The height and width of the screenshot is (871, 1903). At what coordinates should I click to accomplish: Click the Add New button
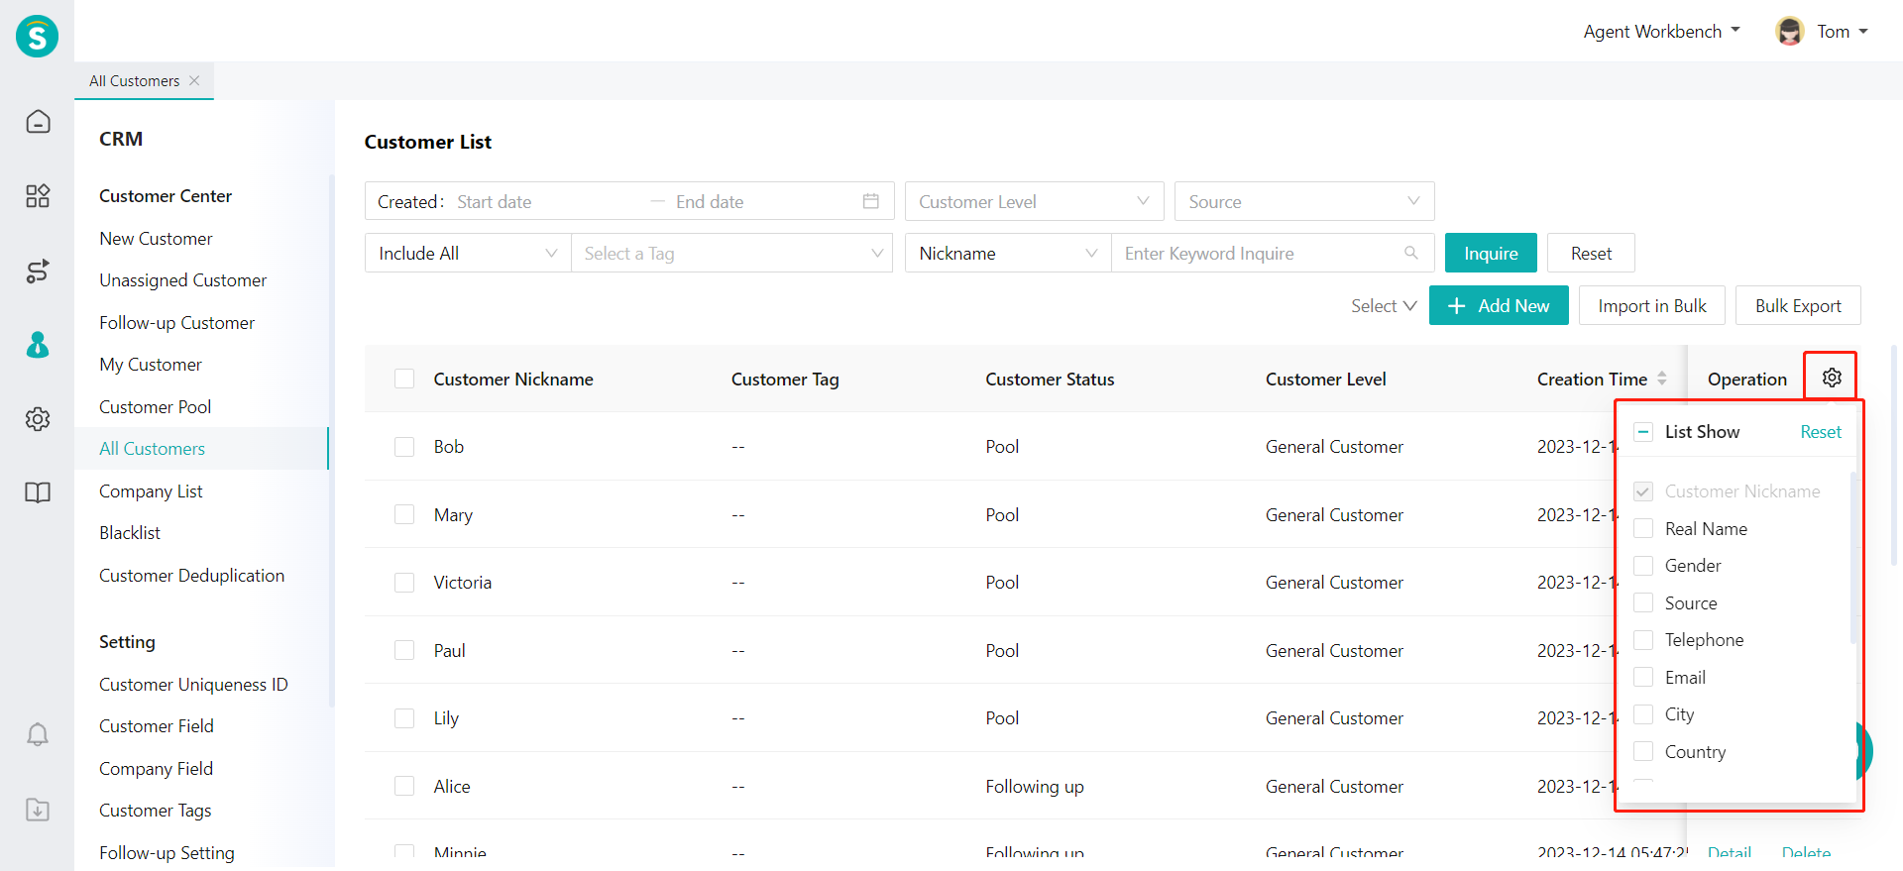tap(1499, 305)
